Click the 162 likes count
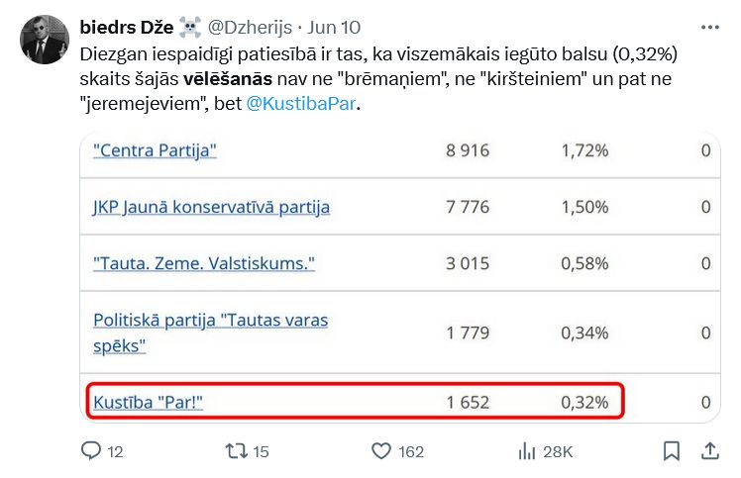Screen dimensions: 741x478 click(411, 452)
